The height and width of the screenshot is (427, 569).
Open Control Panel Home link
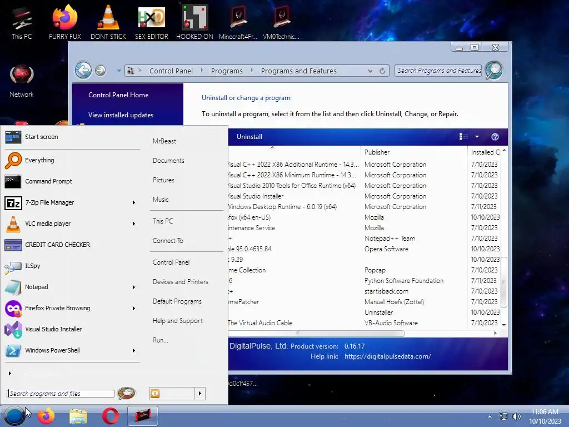coord(118,95)
